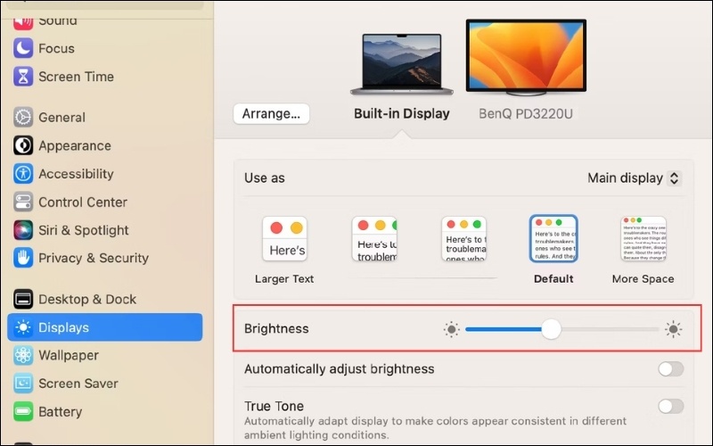
Task: Toggle Automatically adjust brightness switch
Action: [x=671, y=369]
